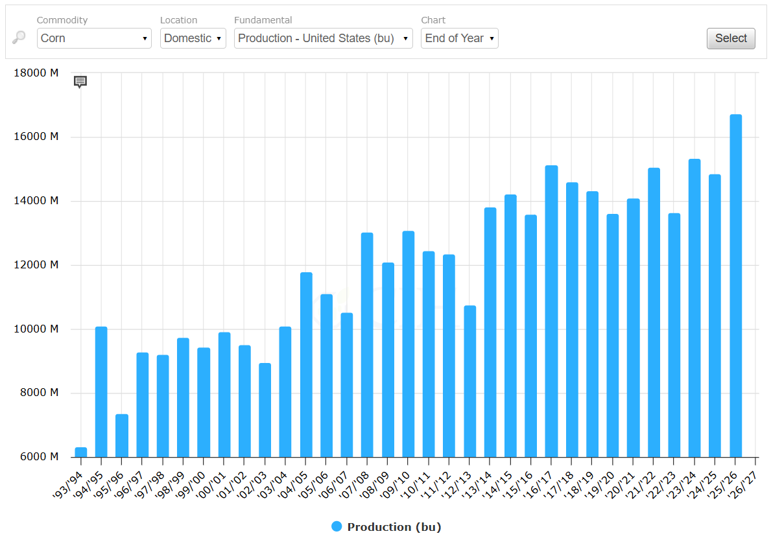Viewport: 771px width, 538px height.
Task: Open the Commodity dropdown showing Corn
Action: click(94, 38)
